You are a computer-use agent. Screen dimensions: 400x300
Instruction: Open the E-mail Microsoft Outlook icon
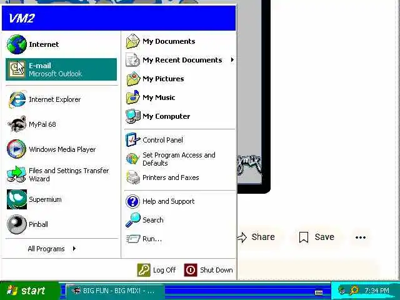coord(17,69)
